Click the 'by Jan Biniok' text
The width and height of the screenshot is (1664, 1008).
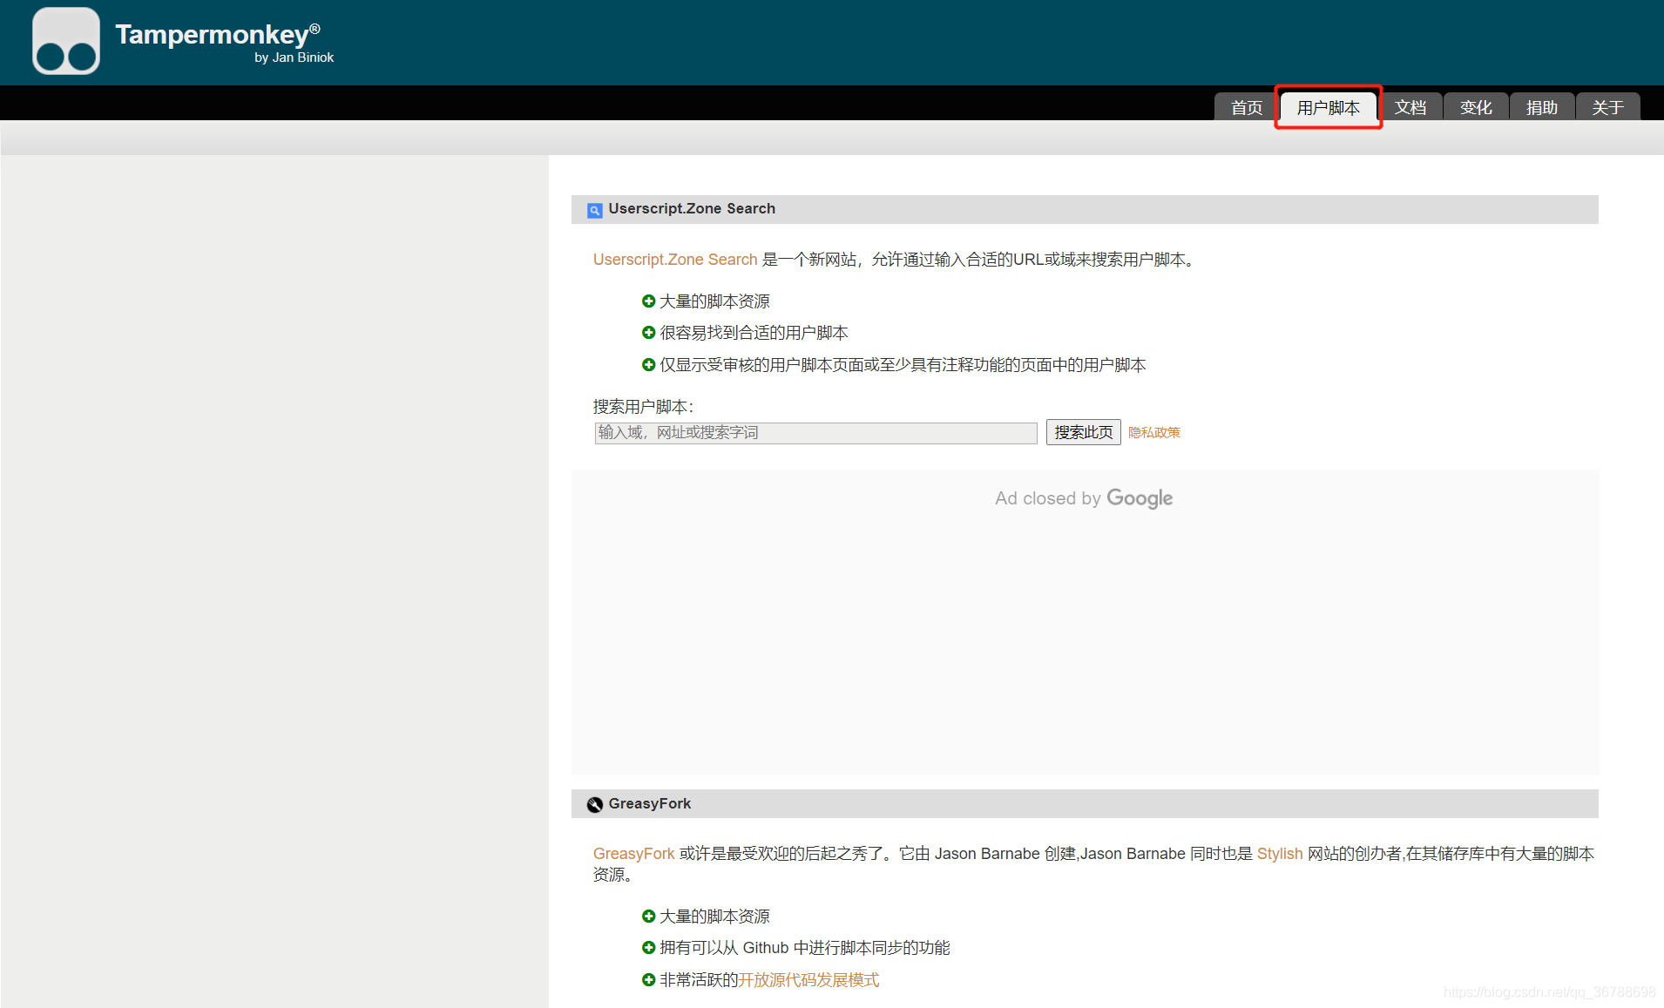pyautogui.click(x=294, y=58)
